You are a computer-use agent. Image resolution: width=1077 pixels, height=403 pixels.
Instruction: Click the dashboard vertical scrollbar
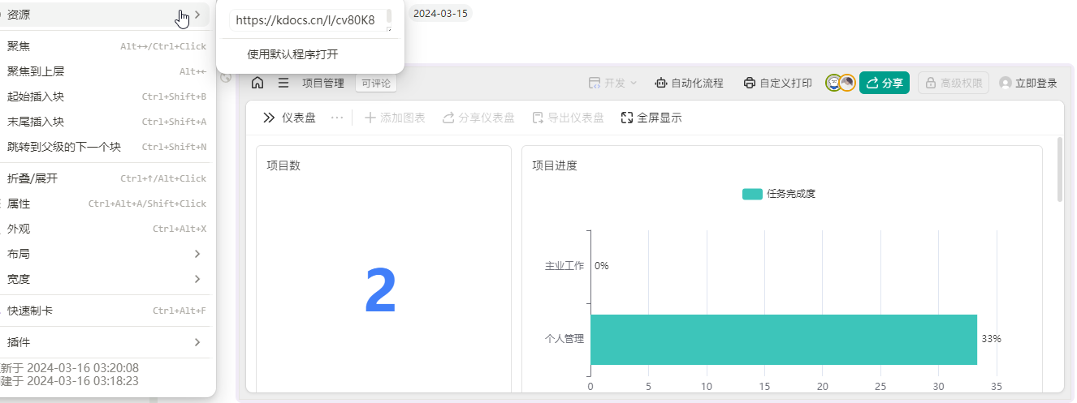[x=1059, y=170]
